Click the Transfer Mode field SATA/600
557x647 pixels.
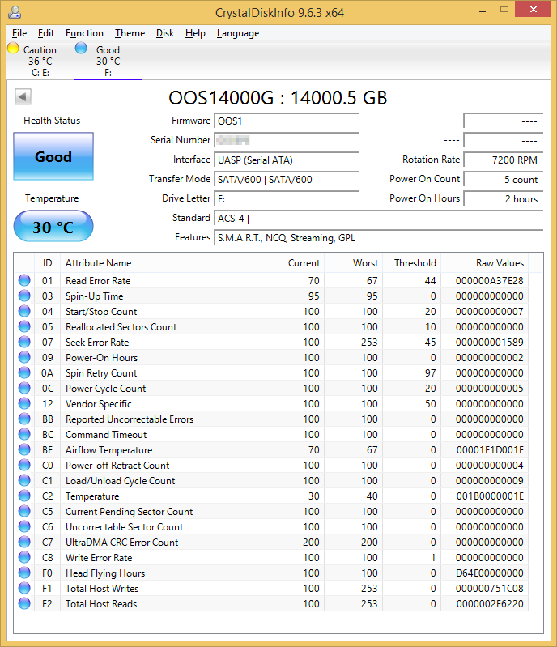287,180
